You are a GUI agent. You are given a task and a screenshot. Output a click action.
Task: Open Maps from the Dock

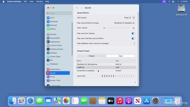click(57, 101)
